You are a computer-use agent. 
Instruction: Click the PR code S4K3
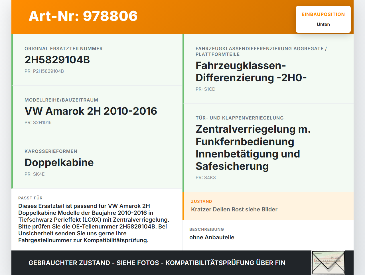[x=206, y=177]
